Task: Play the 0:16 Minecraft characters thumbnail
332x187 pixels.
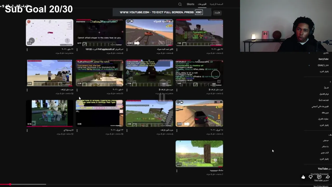Action: coord(50,113)
